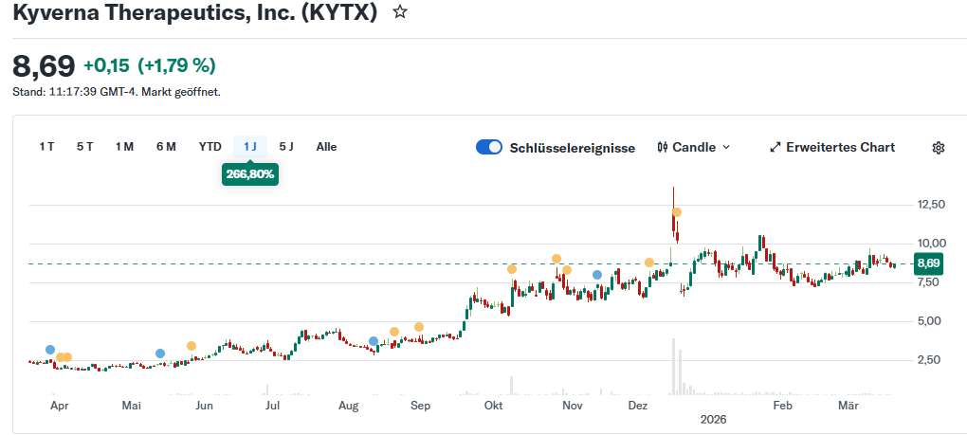Image resolution: width=967 pixels, height=435 pixels.
Task: Click the Stand: 11:17:39 GMT-4 status text
Action: point(117,92)
